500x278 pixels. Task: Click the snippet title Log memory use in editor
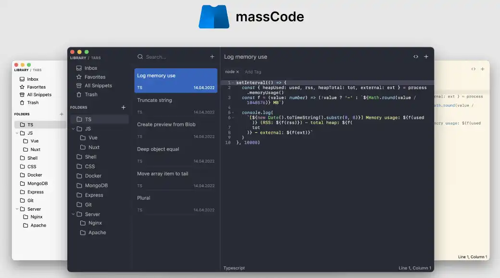click(x=246, y=57)
